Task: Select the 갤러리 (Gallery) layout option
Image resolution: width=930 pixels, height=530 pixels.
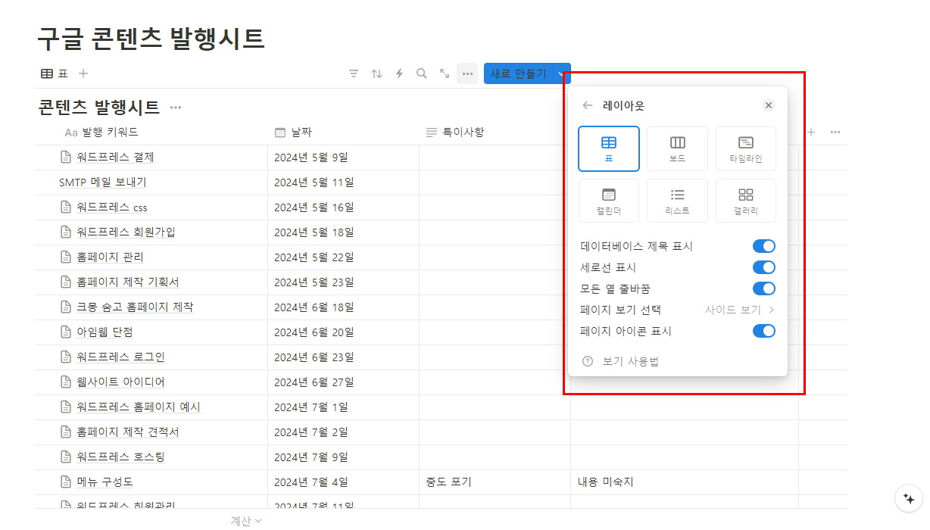Action: (x=746, y=201)
